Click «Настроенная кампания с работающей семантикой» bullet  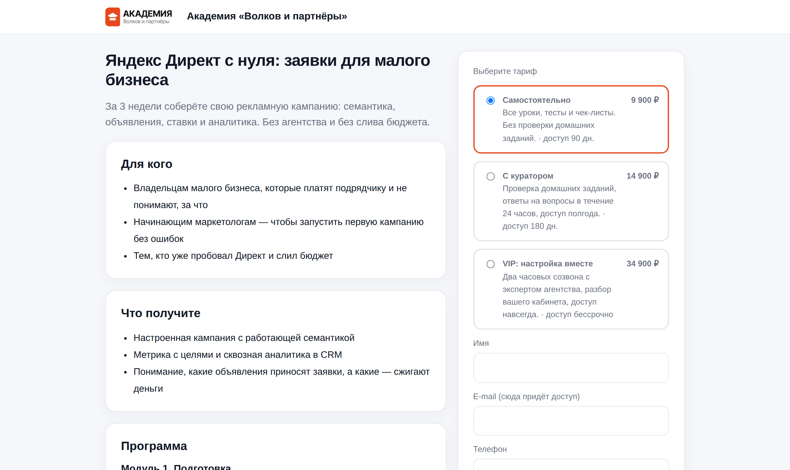(x=244, y=338)
